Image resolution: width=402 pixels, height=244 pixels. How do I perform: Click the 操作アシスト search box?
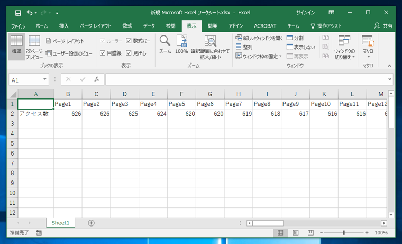tap(326, 26)
